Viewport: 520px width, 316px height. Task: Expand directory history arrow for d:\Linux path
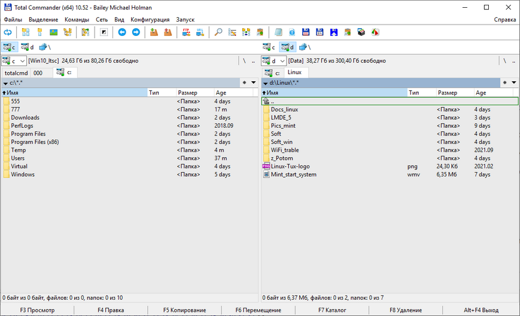point(514,82)
